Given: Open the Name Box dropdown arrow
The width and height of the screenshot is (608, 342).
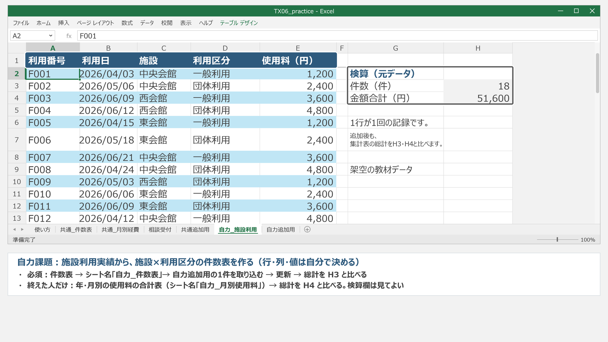Looking at the screenshot, I should tap(51, 36).
